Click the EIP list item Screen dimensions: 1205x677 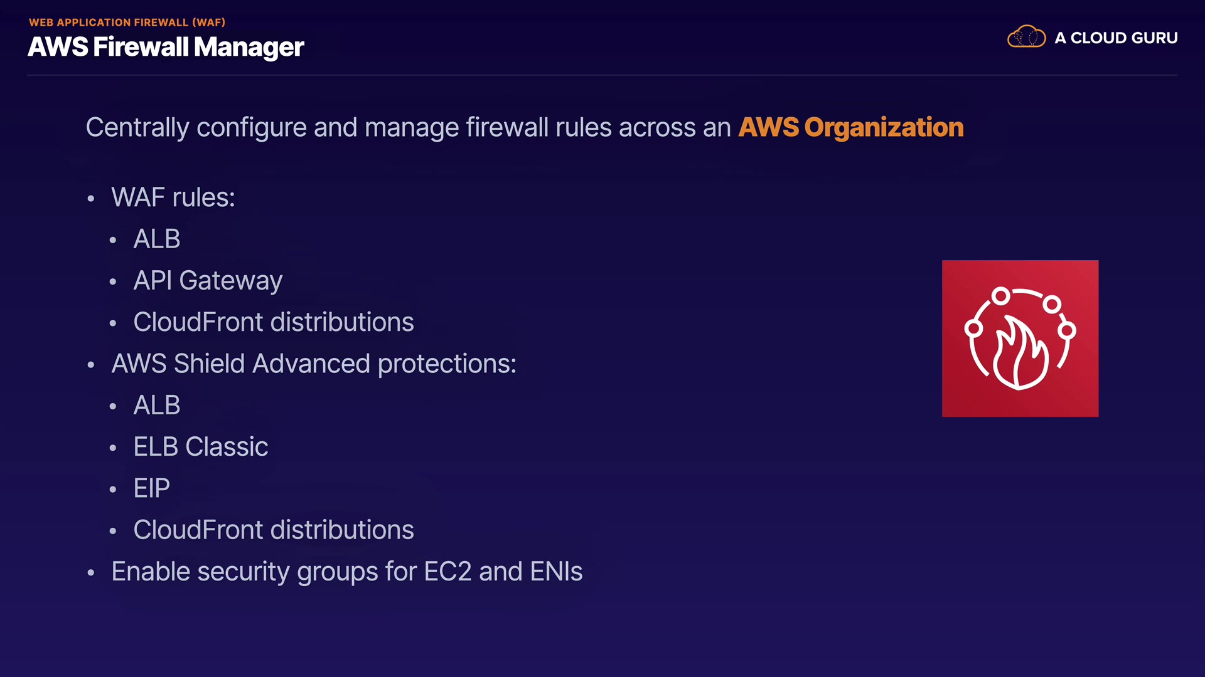coord(152,488)
